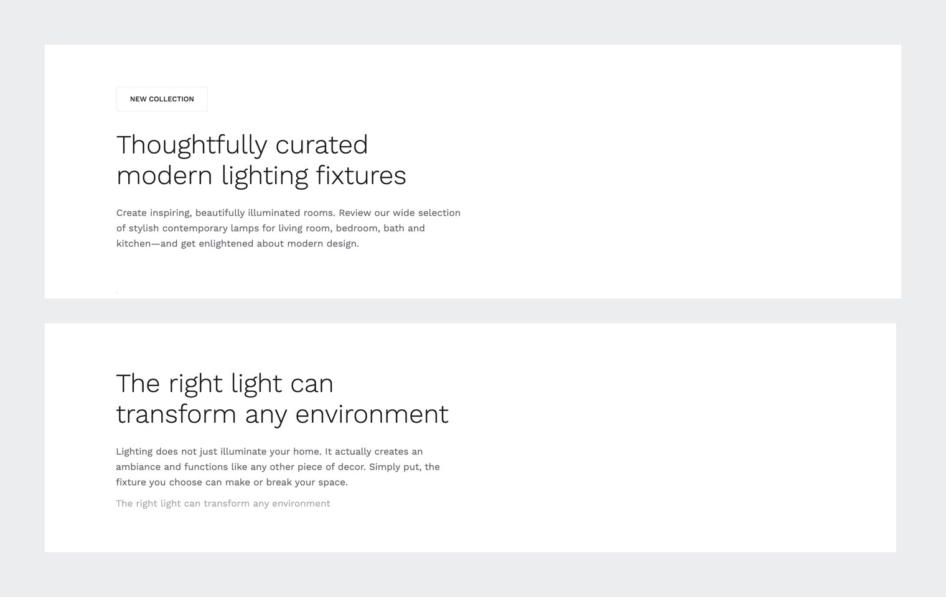Click the 'ambiance and functions like any' line
This screenshot has height=597, width=946.
tap(278, 467)
